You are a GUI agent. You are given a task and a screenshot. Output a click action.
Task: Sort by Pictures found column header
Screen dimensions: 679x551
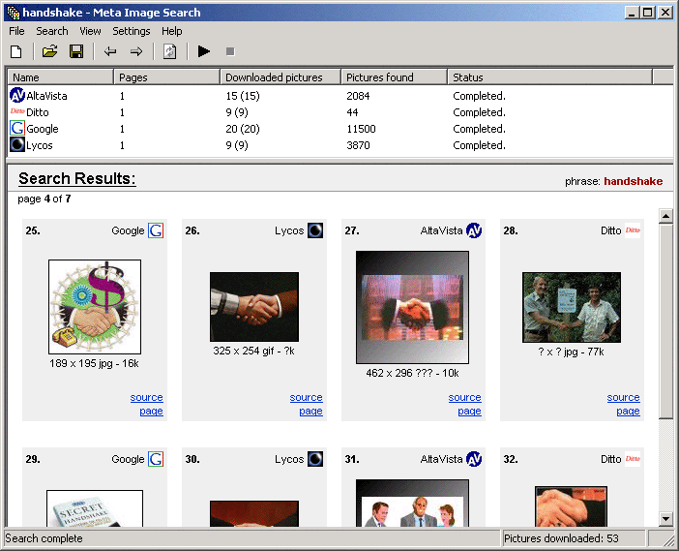394,77
